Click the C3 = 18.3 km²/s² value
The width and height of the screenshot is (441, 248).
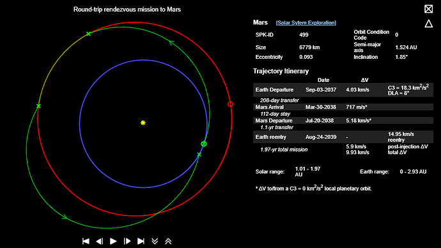(408, 88)
